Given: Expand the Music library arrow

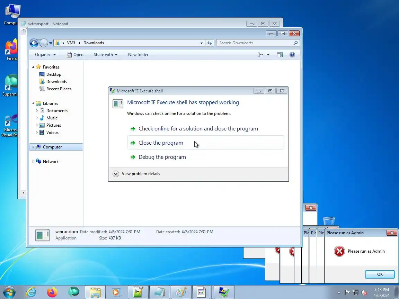Looking at the screenshot, I should click(x=37, y=118).
